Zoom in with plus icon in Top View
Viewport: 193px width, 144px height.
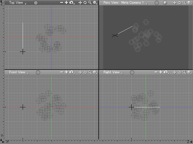click(66, 3)
